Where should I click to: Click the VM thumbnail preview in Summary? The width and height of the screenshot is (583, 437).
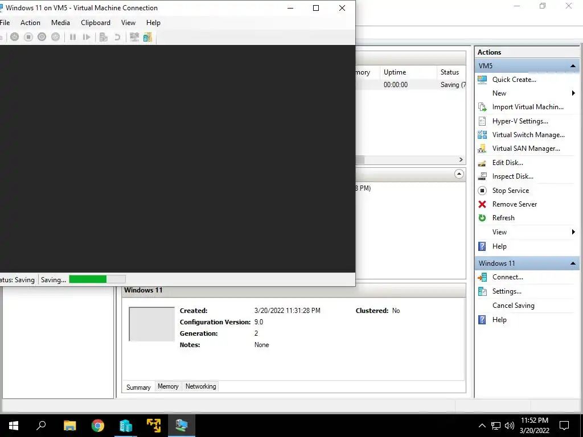pyautogui.click(x=151, y=324)
